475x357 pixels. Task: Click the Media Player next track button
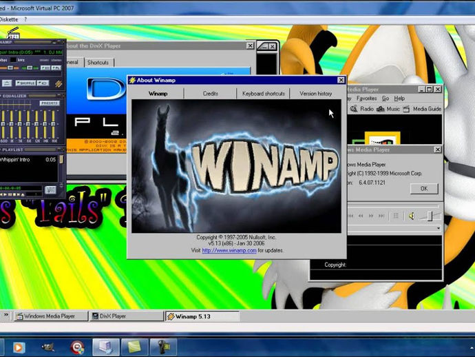(x=381, y=216)
